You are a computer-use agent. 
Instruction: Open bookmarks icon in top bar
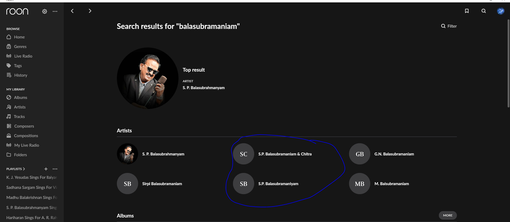467,11
